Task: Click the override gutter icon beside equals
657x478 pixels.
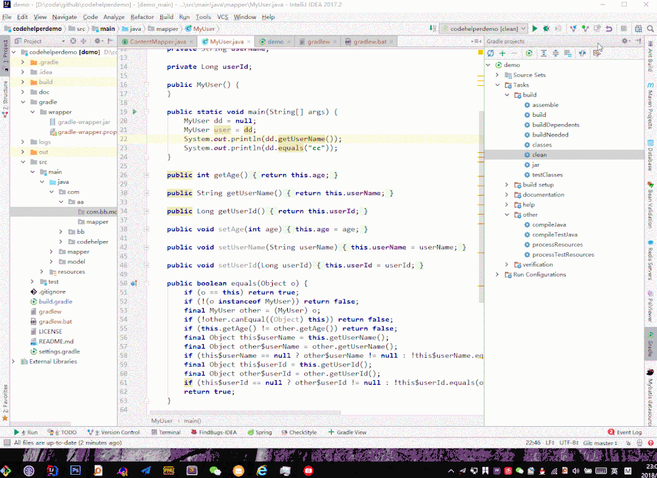Action: pos(133,284)
